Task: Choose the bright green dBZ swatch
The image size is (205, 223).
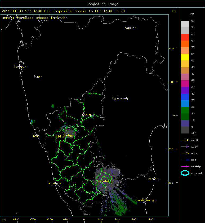Action: (x=185, y=110)
